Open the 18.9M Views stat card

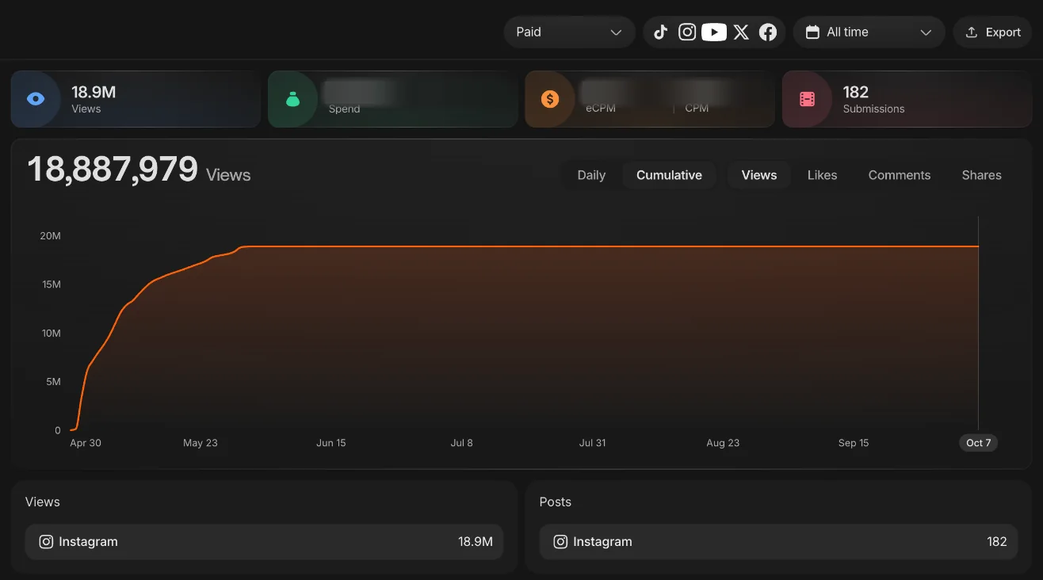click(136, 99)
